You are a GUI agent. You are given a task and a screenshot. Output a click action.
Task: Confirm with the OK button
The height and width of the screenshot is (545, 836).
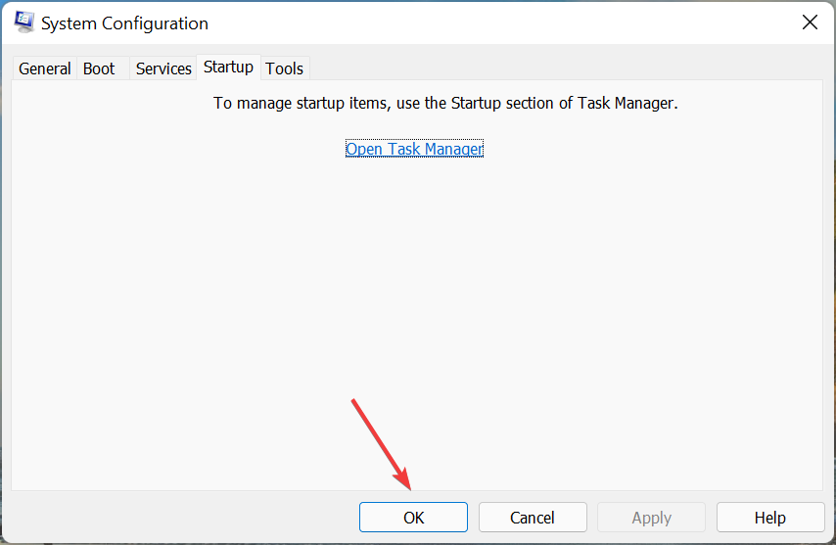coord(413,518)
